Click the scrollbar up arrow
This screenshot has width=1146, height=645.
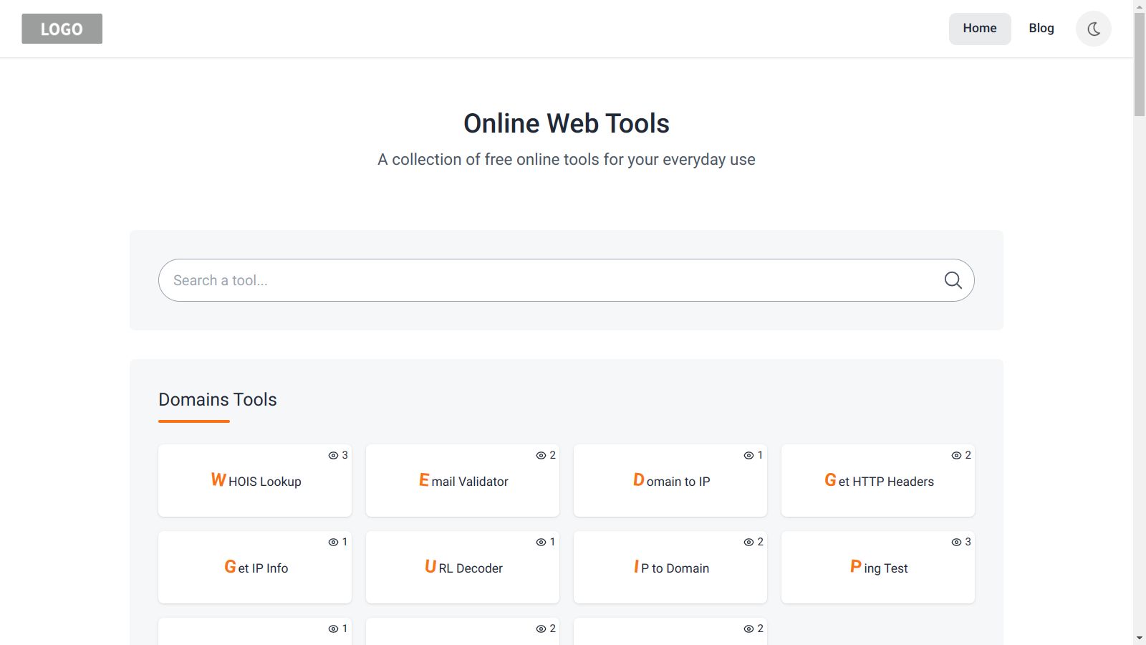point(1140,6)
